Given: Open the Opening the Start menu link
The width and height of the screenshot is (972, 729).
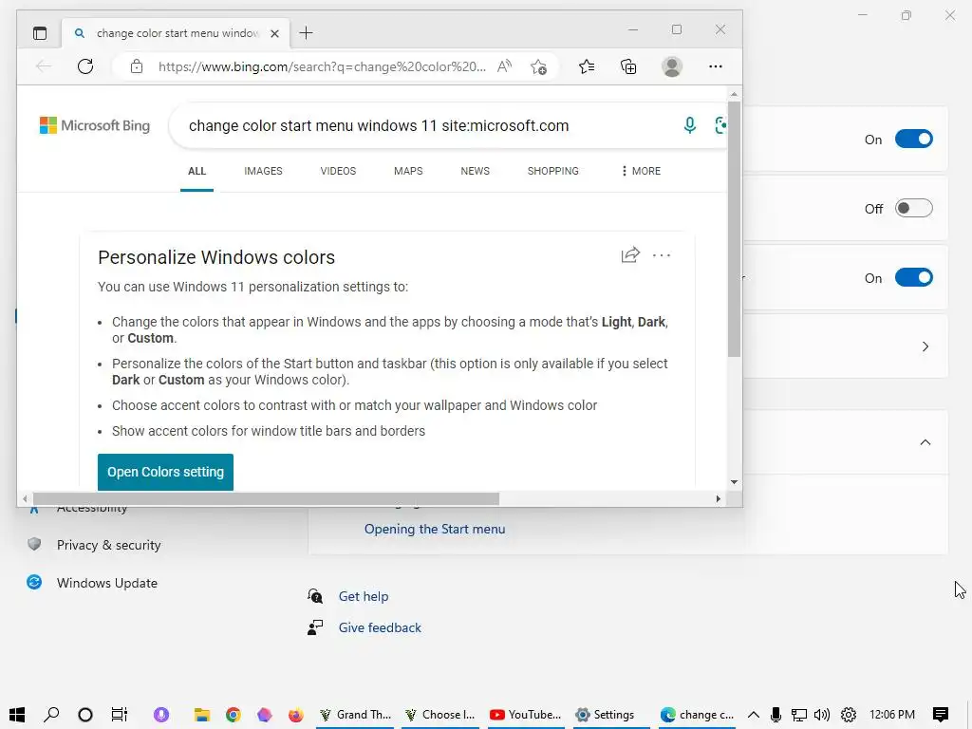Looking at the screenshot, I should pos(435,530).
